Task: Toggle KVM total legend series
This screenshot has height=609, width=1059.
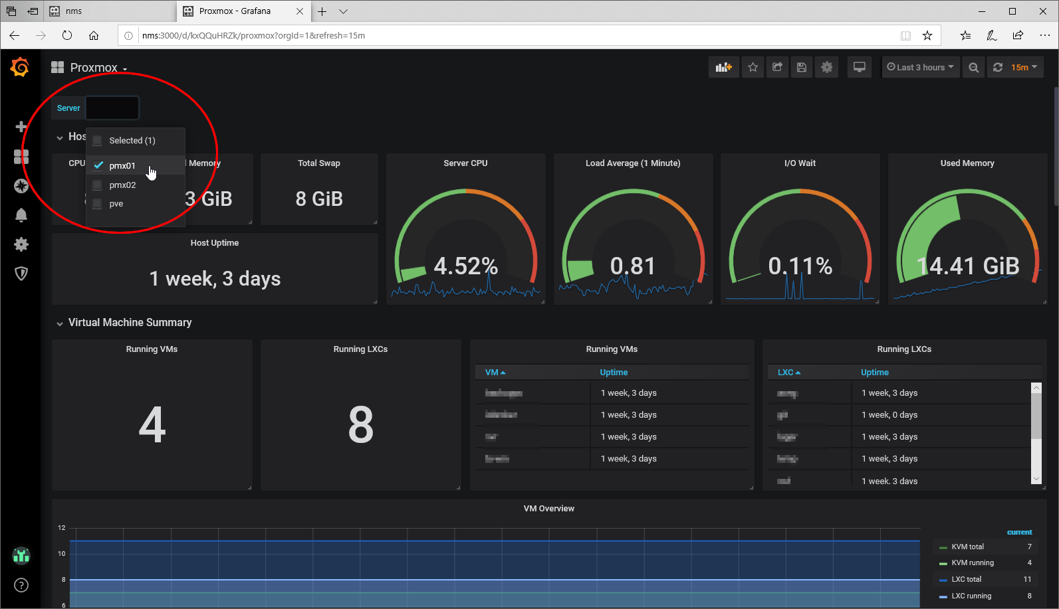Action: 967,547
